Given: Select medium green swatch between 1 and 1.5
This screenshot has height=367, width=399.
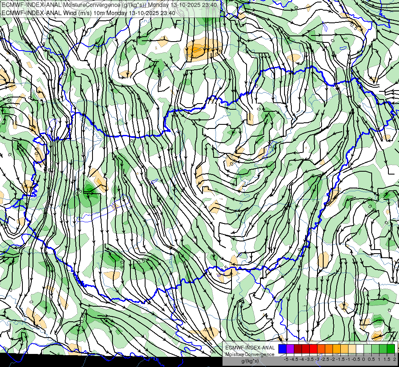Looking at the screenshot, I should [x=383, y=349].
